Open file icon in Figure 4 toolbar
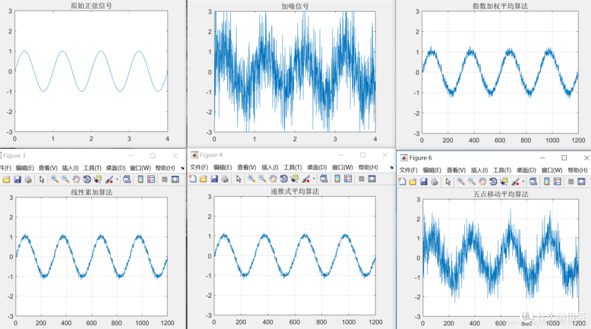The image size is (591, 329). point(203,178)
